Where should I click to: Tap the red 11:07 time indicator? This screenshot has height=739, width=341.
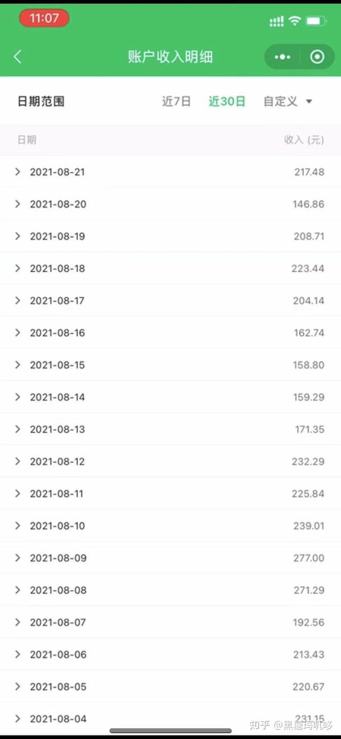point(44,18)
